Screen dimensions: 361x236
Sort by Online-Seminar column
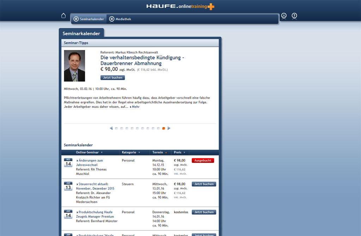[x=89, y=152]
